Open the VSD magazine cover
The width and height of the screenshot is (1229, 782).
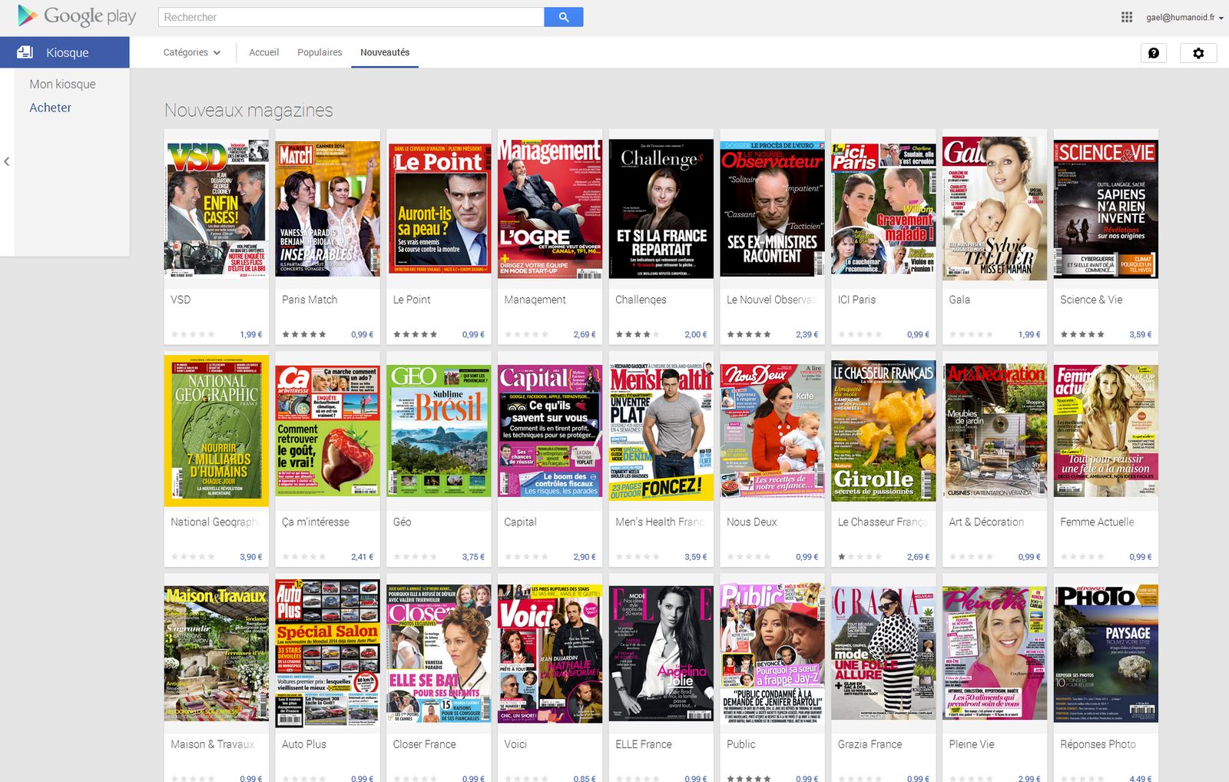[217, 208]
